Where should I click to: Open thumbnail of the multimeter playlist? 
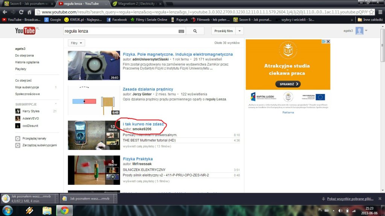tap(94, 135)
